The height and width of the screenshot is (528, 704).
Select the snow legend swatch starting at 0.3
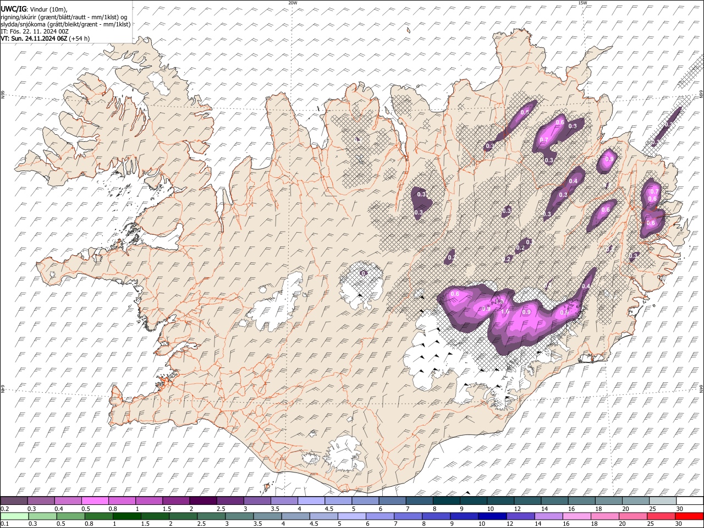coord(41,501)
